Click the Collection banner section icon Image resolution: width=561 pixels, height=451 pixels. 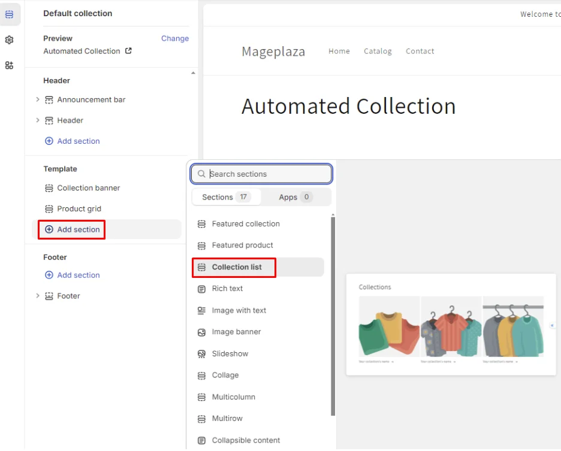point(49,188)
